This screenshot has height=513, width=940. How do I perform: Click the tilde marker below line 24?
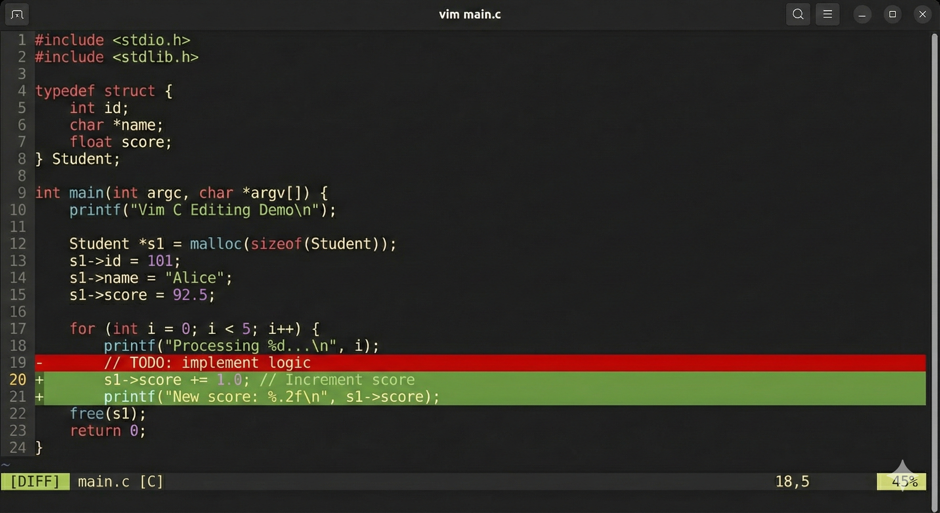[x=6, y=465]
